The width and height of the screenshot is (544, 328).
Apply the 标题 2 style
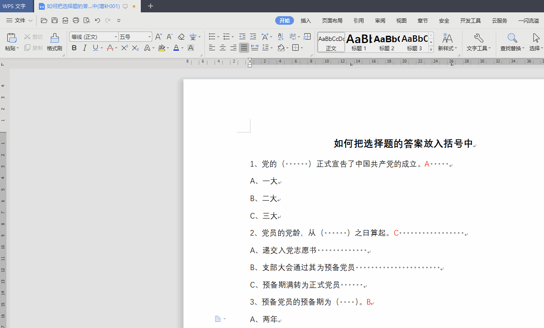tap(387, 42)
